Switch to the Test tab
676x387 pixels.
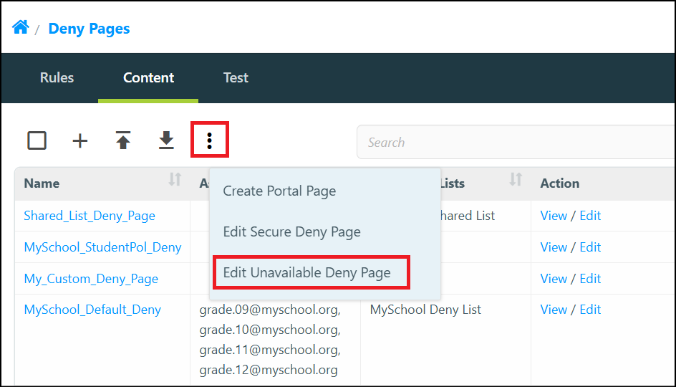tap(236, 77)
